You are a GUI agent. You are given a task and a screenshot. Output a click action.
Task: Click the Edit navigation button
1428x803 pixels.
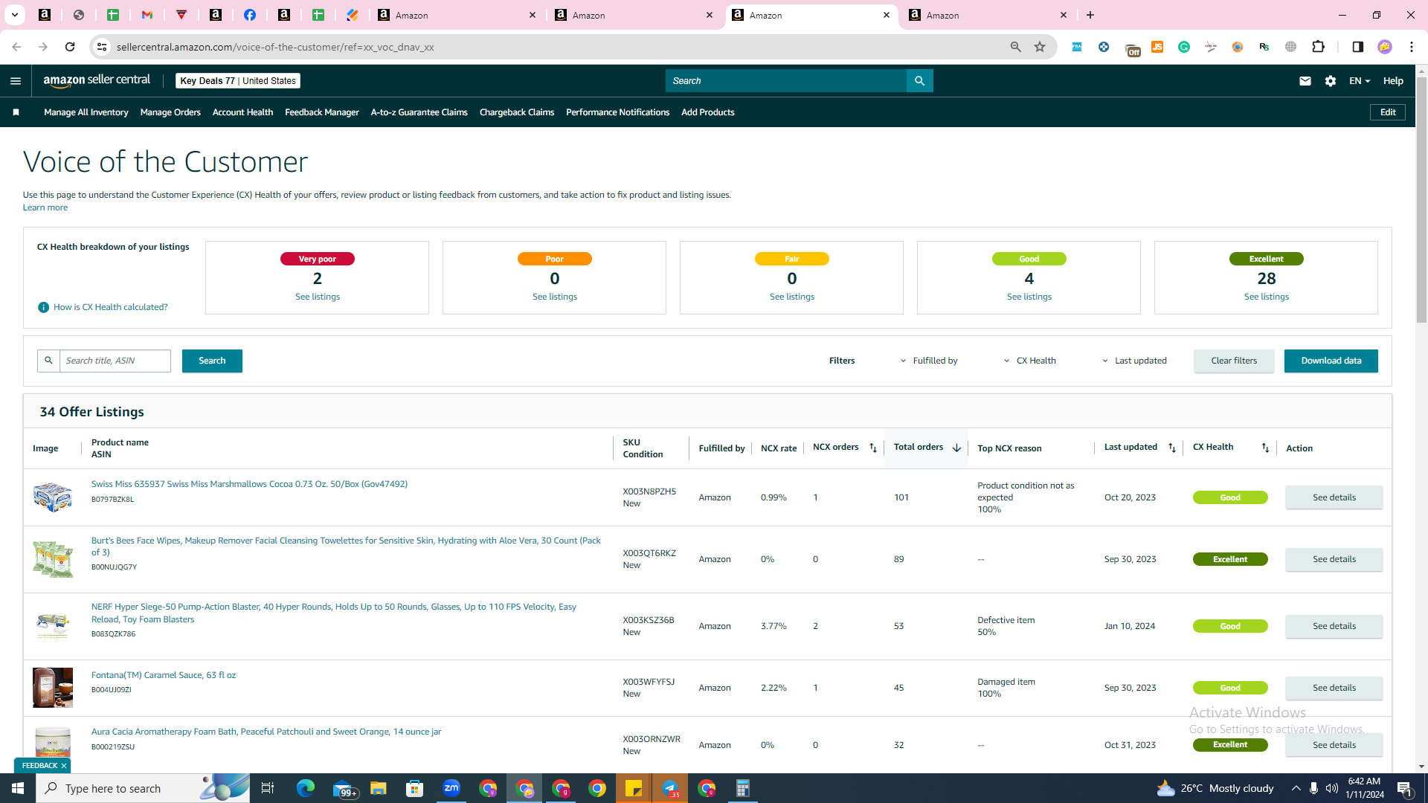(1388, 112)
